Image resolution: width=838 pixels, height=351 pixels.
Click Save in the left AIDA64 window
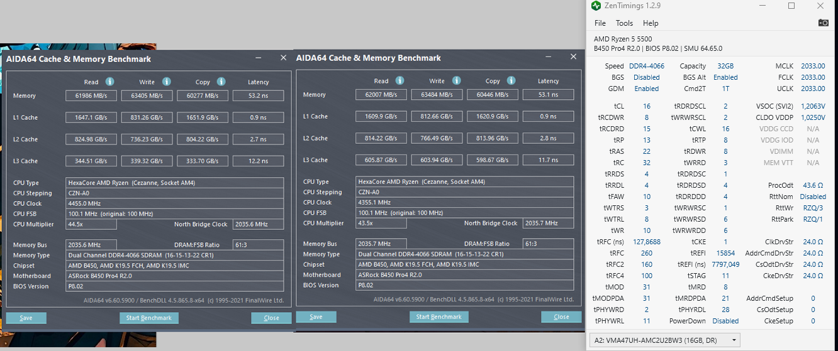pyautogui.click(x=26, y=318)
